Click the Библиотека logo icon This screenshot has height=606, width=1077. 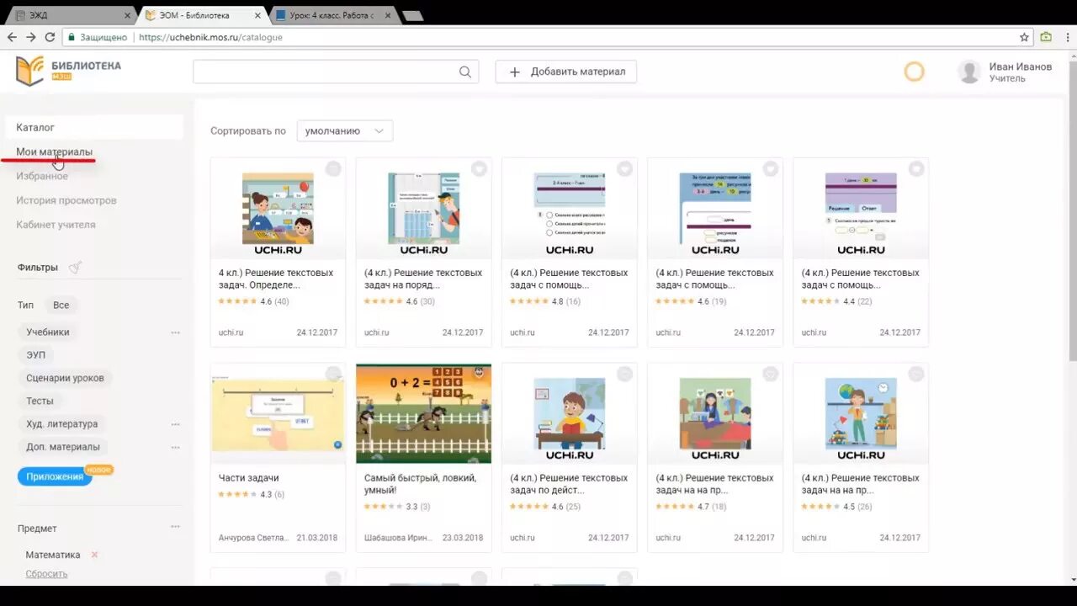[x=29, y=71]
